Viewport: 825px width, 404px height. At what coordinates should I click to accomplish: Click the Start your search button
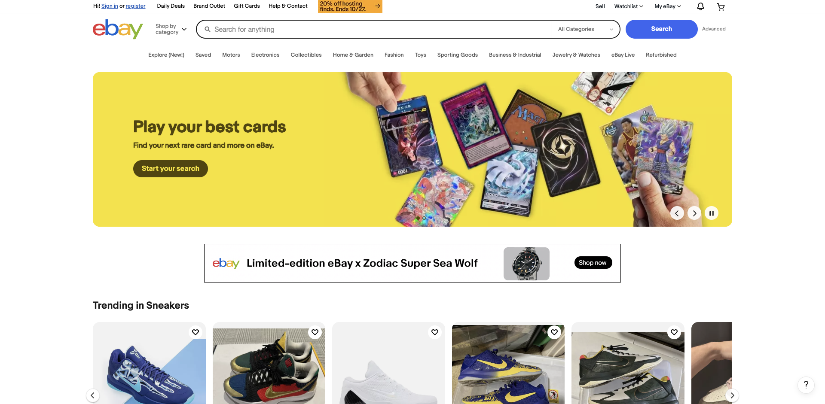point(171,169)
